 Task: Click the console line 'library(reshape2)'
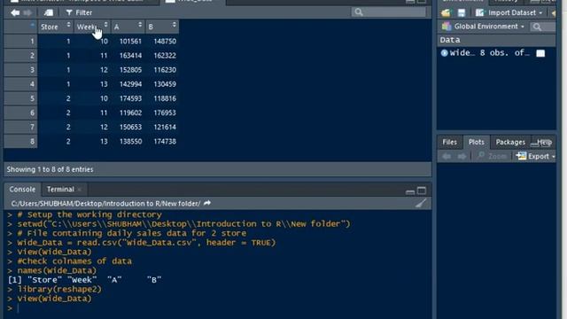[x=59, y=290]
